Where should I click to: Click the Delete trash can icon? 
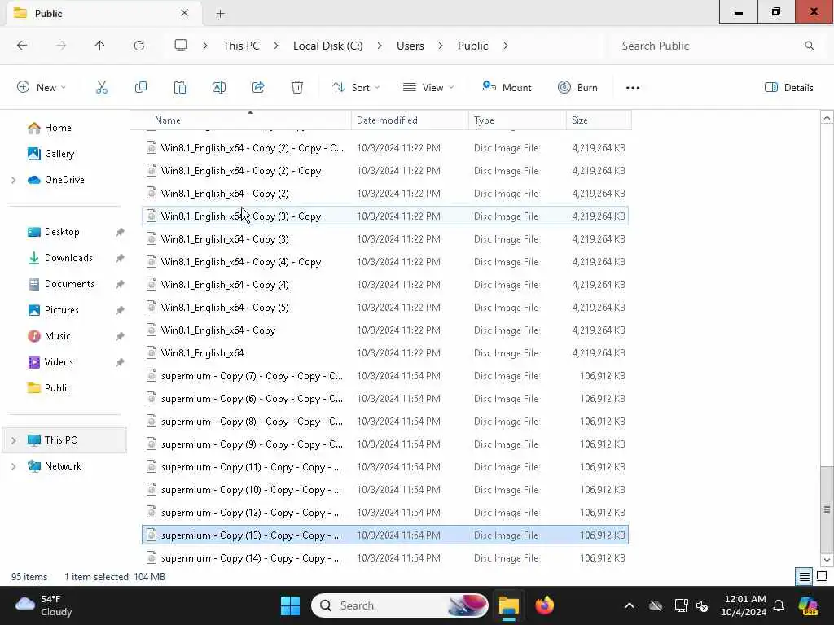click(x=297, y=88)
